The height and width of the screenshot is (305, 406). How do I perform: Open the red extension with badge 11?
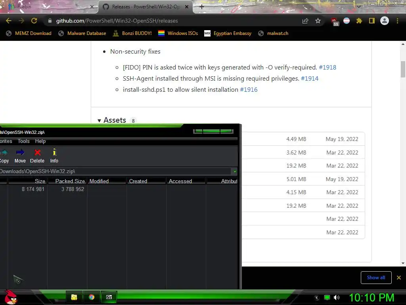point(335,21)
